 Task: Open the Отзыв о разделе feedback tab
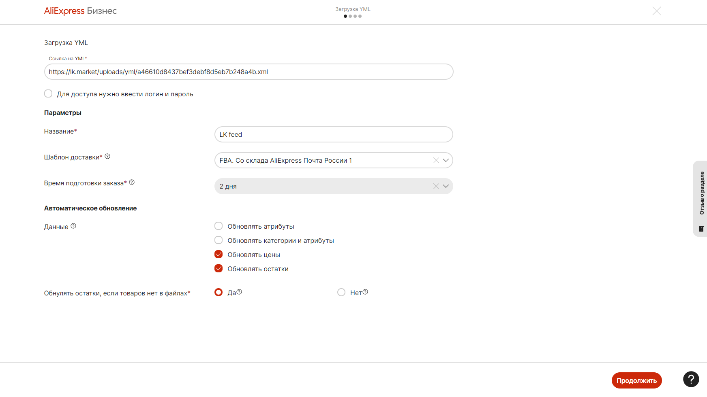pyautogui.click(x=700, y=198)
